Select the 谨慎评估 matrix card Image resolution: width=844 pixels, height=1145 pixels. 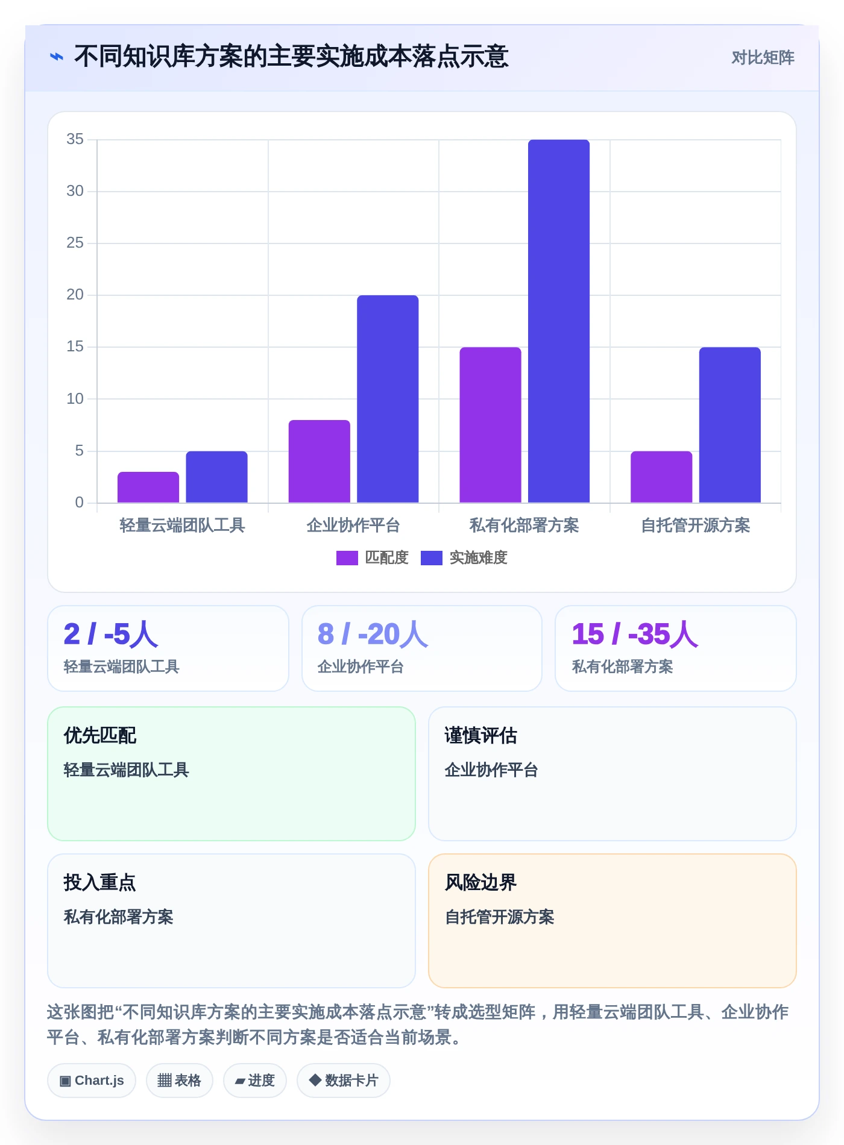[x=613, y=774]
